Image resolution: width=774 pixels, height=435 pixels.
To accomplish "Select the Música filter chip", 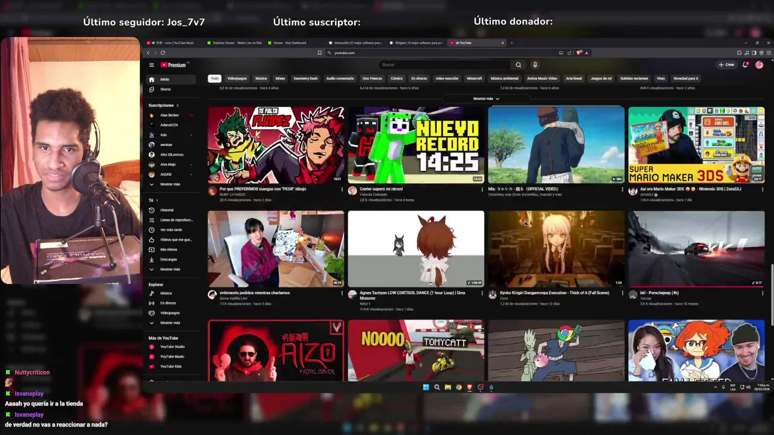I will point(261,79).
